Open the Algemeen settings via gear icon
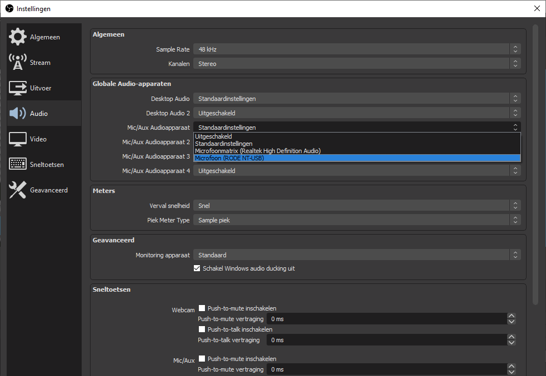546x376 pixels. (17, 37)
